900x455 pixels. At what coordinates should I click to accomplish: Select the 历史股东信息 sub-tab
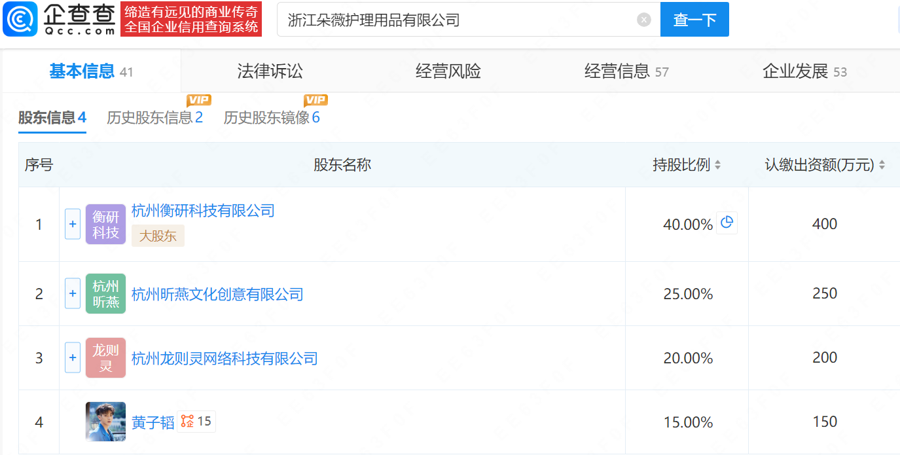tap(155, 118)
